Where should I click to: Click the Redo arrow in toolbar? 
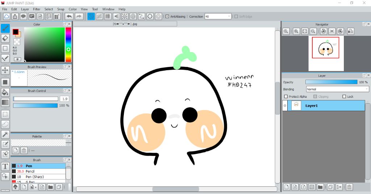tap(79, 16)
